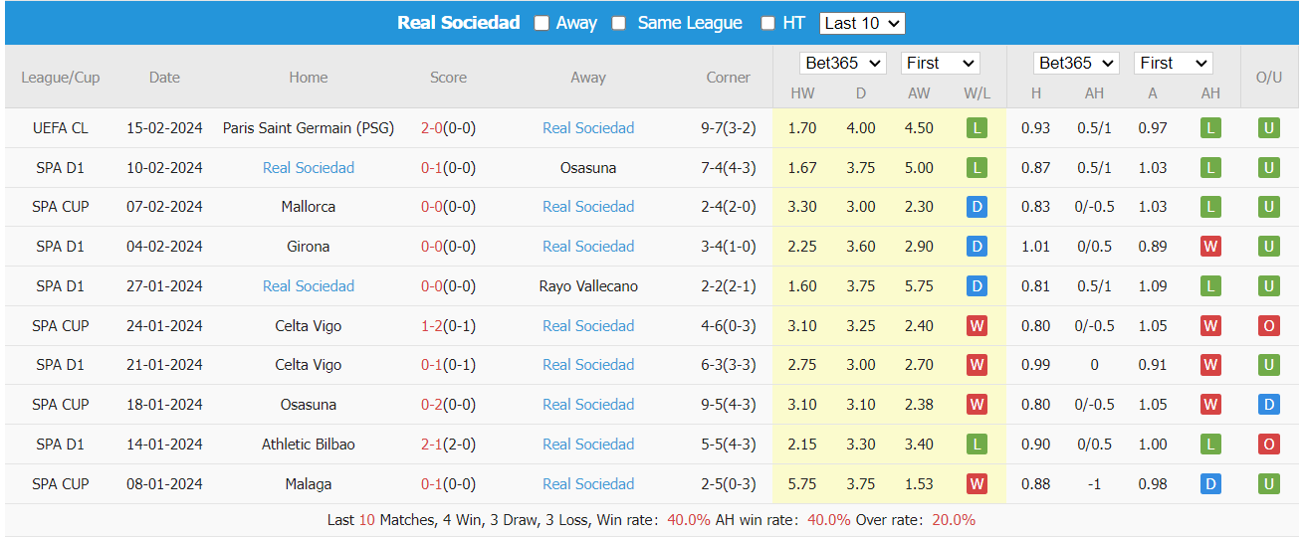Click the O/U column header
The width and height of the screenshot is (1306, 537).
[1268, 78]
